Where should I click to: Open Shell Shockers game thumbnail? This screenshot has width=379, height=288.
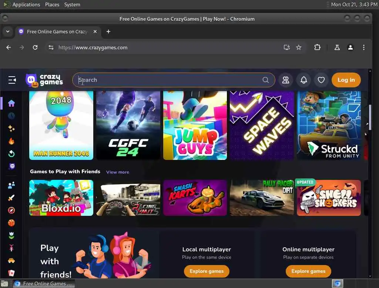pos(329,198)
